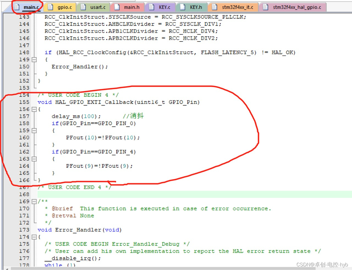Open the KEY.h tab
352x270 pixels.
pyautogui.click(x=192, y=7)
